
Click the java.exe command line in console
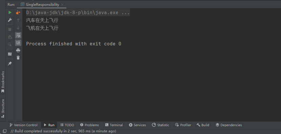(x=78, y=13)
